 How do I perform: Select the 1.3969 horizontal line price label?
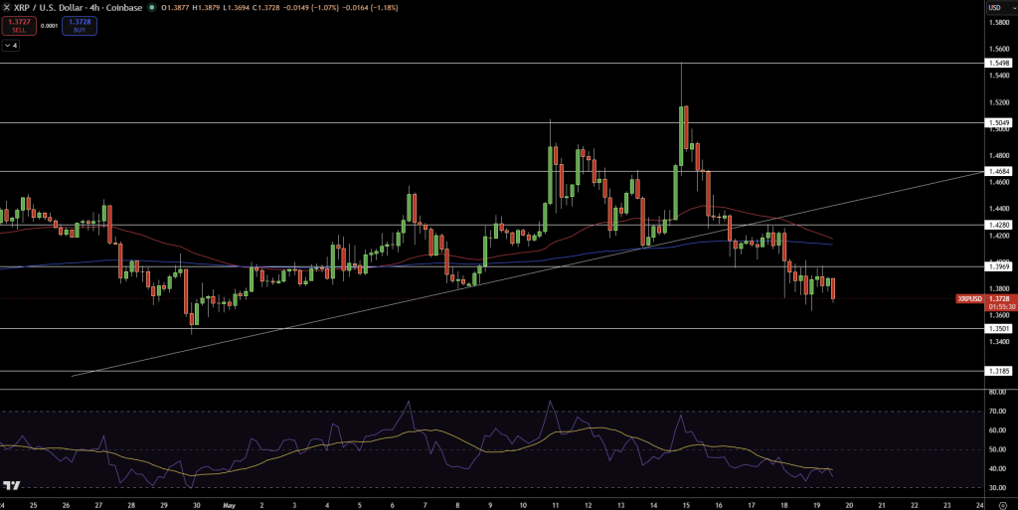point(998,266)
